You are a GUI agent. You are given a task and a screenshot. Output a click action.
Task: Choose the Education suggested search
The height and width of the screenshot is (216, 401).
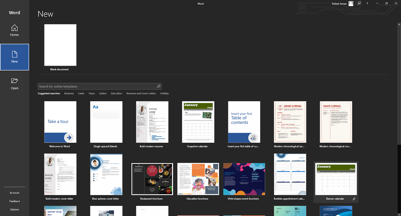point(116,93)
